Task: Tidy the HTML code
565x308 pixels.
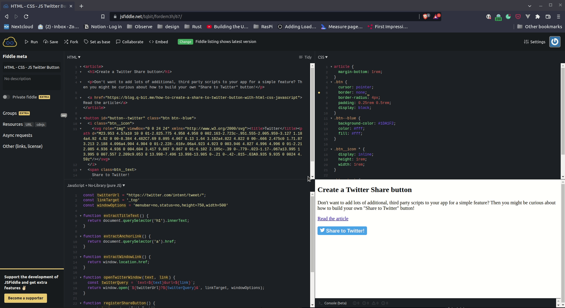Action: 305,57
